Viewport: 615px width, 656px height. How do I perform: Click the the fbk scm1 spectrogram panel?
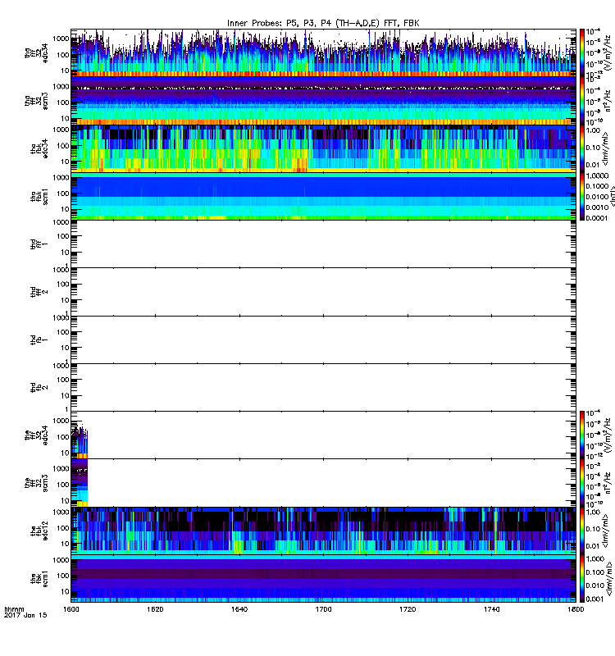323,579
